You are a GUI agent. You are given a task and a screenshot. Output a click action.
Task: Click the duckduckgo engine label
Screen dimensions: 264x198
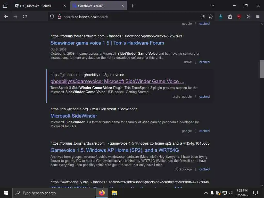183,169
